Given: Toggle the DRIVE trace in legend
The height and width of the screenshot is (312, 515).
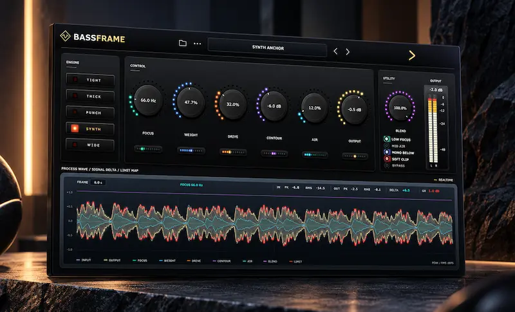Looking at the screenshot, I should 194,261.
